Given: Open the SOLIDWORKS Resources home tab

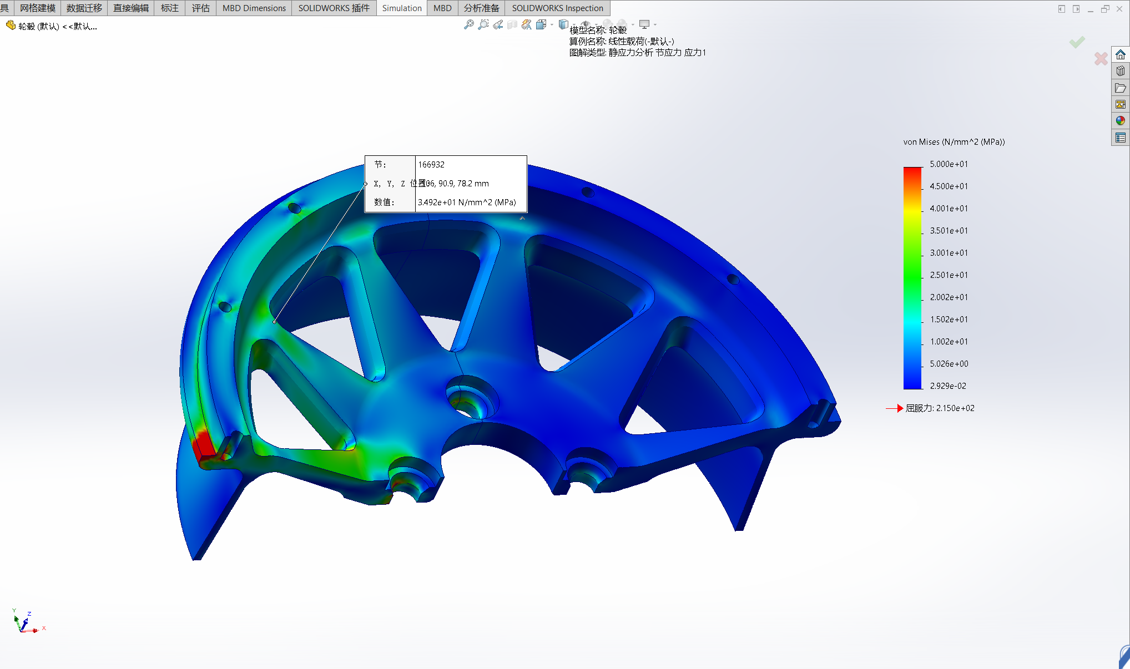Looking at the screenshot, I should [x=1121, y=54].
